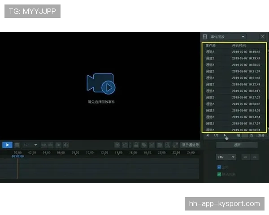The image size is (269, 215).
Task: Go to next page of event list
Action: pyautogui.click(x=225, y=135)
